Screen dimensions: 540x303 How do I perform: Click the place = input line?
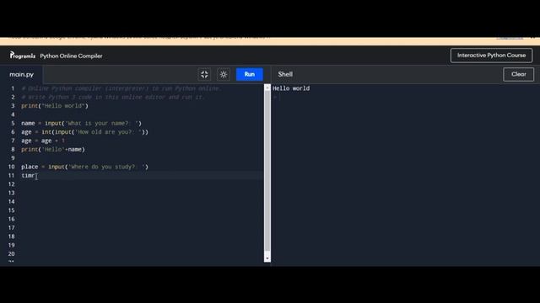pos(84,167)
